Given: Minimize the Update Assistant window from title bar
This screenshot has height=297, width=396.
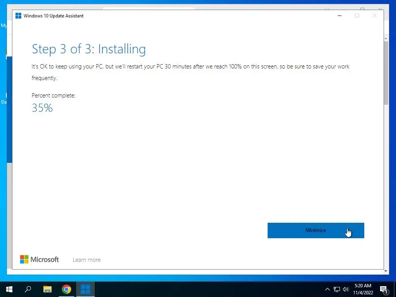Looking at the screenshot, I should [x=340, y=15].
